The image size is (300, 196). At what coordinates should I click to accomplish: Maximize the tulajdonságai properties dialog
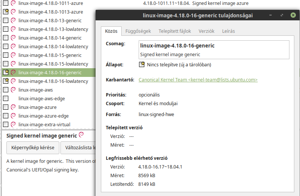[x=282, y=15]
